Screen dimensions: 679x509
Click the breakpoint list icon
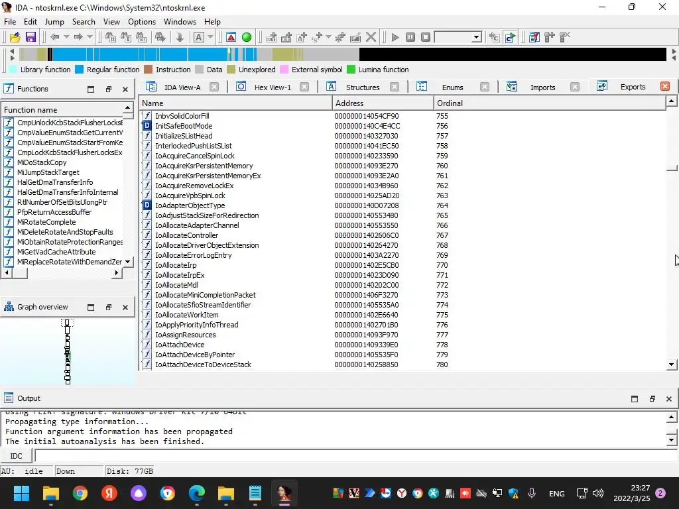click(534, 37)
